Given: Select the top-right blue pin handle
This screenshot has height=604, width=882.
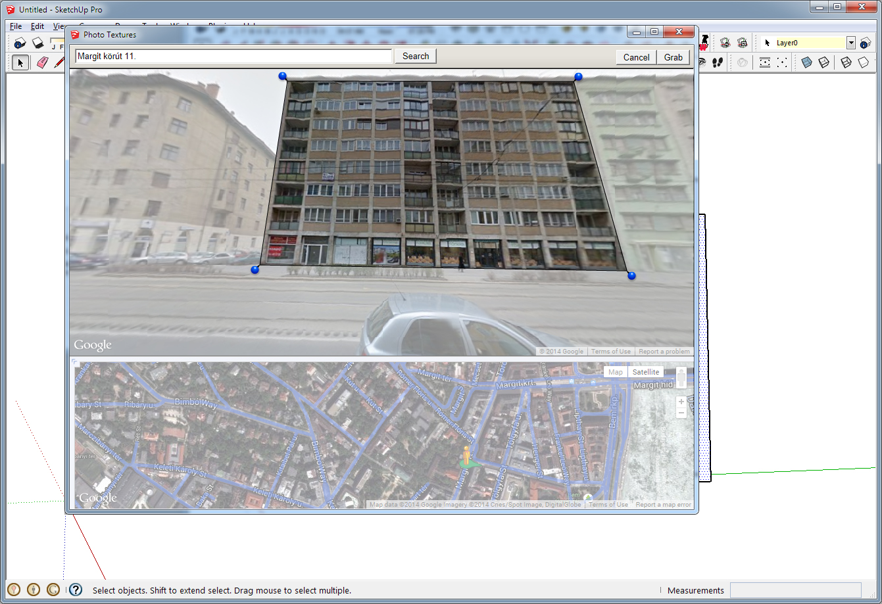Looking at the screenshot, I should click(x=578, y=77).
